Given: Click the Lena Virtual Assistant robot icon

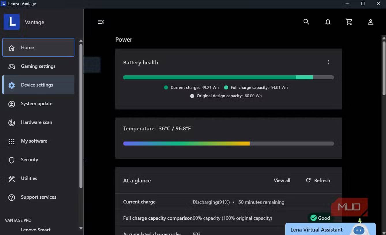Looking at the screenshot, I should pyautogui.click(x=359, y=230).
